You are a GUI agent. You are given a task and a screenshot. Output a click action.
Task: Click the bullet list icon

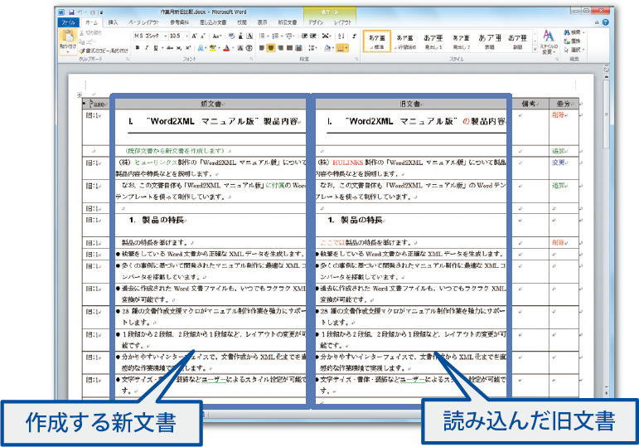[263, 36]
